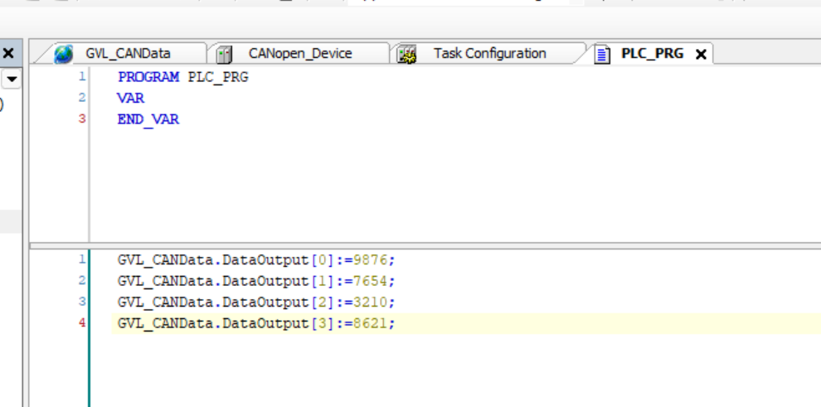Click the END_VAR keyword line

(148, 119)
